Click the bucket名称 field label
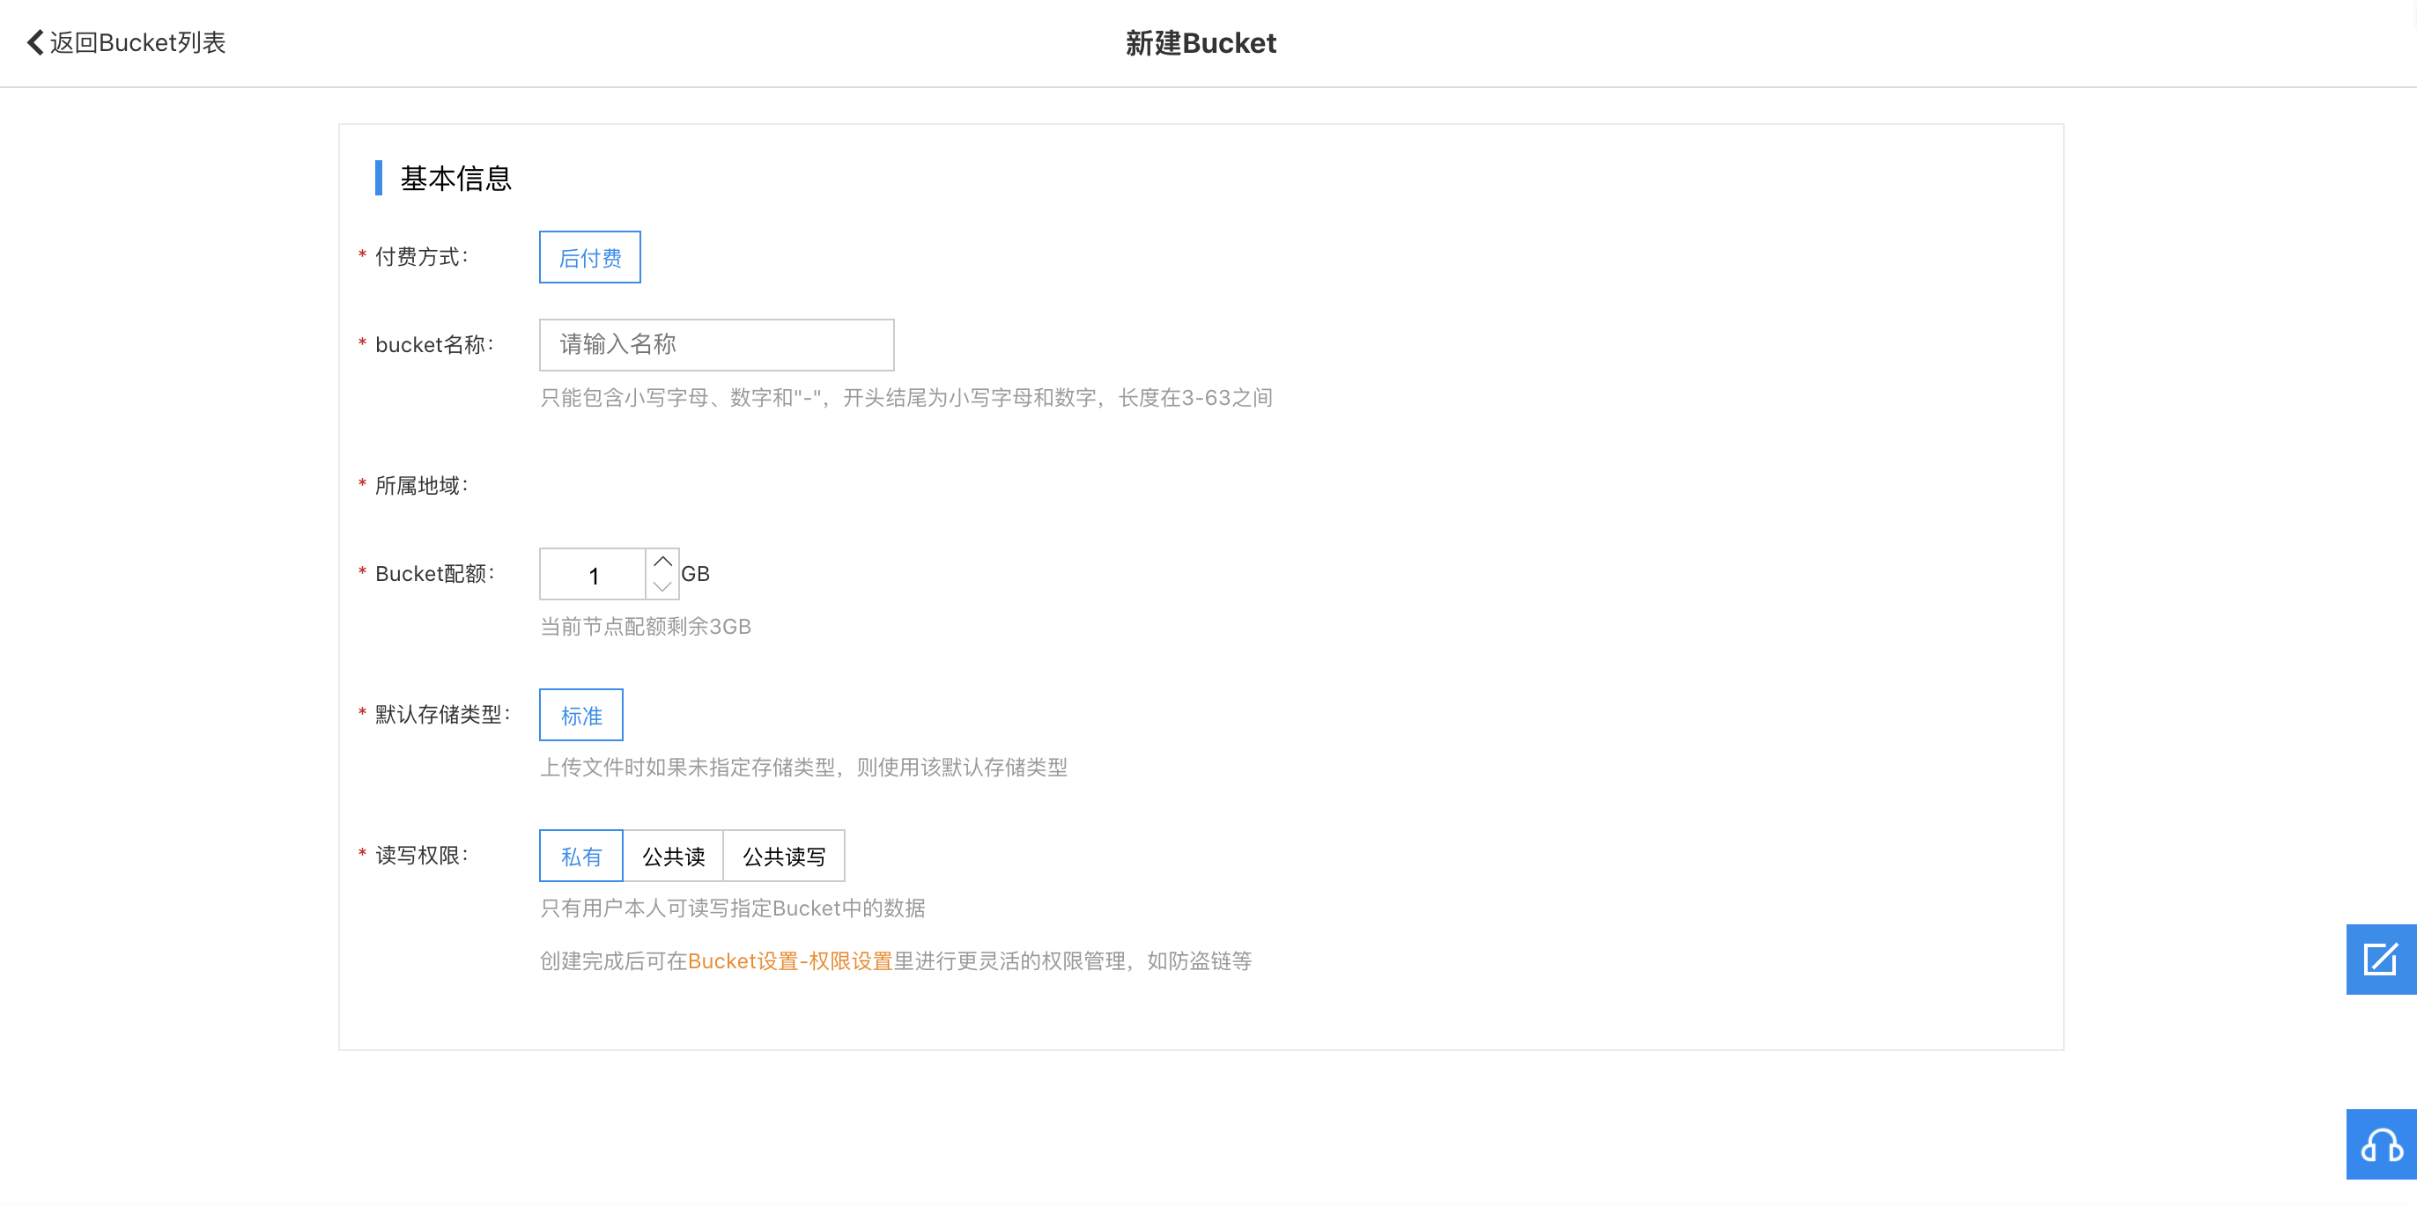The height and width of the screenshot is (1206, 2417). pos(433,345)
